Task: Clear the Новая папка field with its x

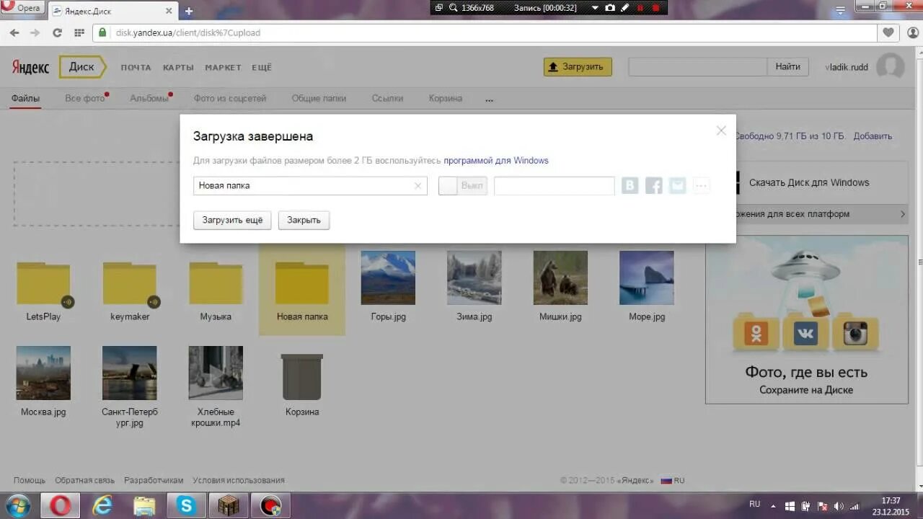Action: pos(418,186)
